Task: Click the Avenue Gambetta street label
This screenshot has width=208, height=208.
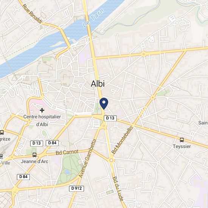Action: (87, 158)
